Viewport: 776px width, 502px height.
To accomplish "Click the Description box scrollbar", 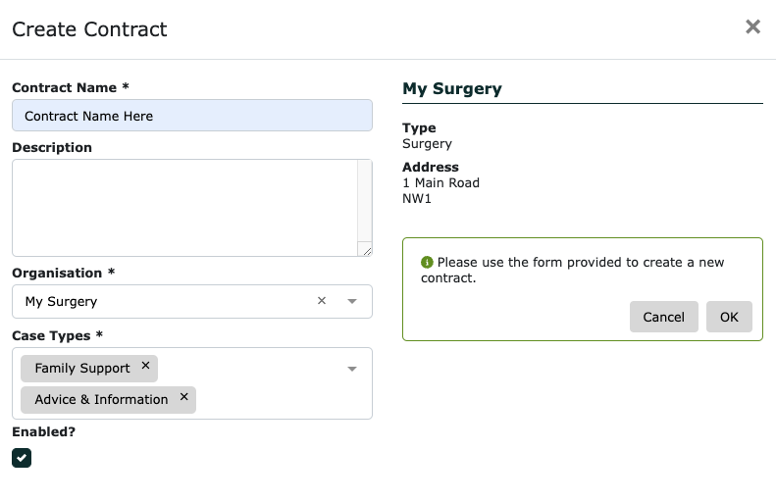I will [365, 201].
